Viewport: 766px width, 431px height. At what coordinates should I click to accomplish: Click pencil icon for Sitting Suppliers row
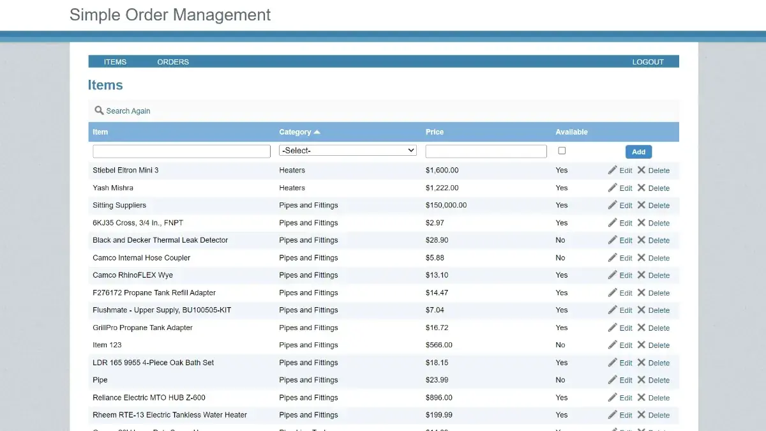pos(613,205)
